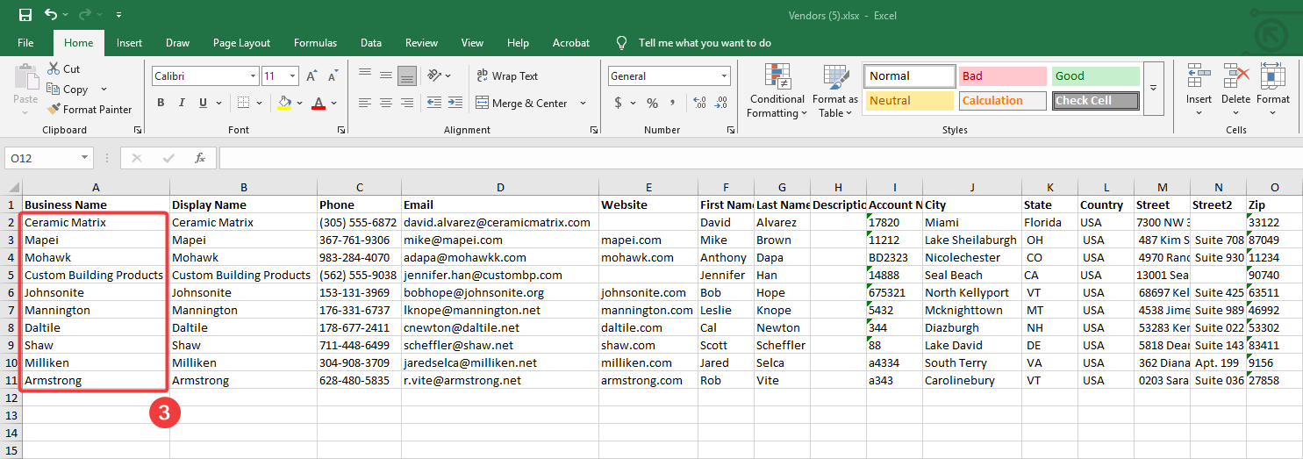1303x459 pixels.
Task: Open the font size 11 dropdown
Action: tap(294, 76)
